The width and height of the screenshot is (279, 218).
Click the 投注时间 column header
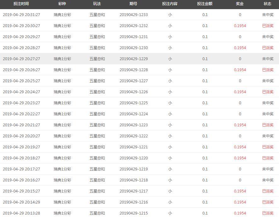(21, 4)
